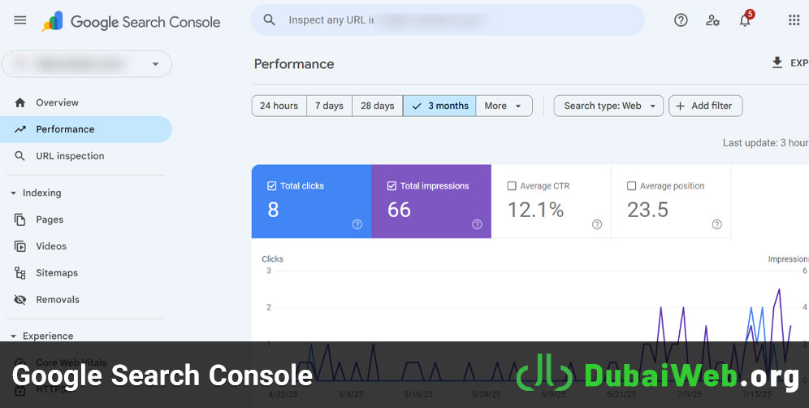Toggle the Total clicks checkbox
The width and height of the screenshot is (809, 408).
pyautogui.click(x=272, y=186)
